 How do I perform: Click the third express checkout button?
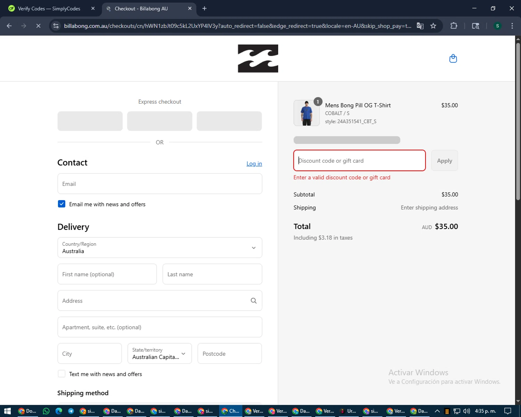pos(229,121)
